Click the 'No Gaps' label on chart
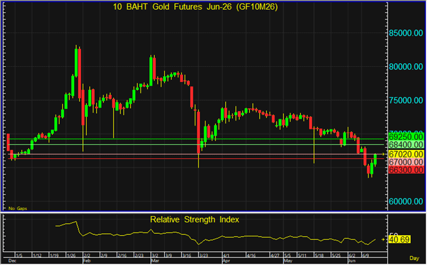427x265 pixels. [17, 208]
